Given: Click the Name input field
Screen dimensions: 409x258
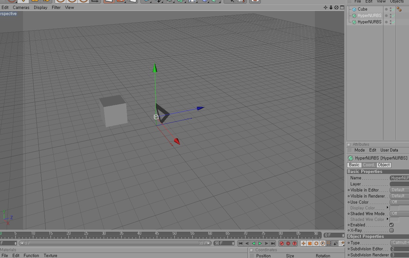Looking at the screenshot, I should coord(399,178).
